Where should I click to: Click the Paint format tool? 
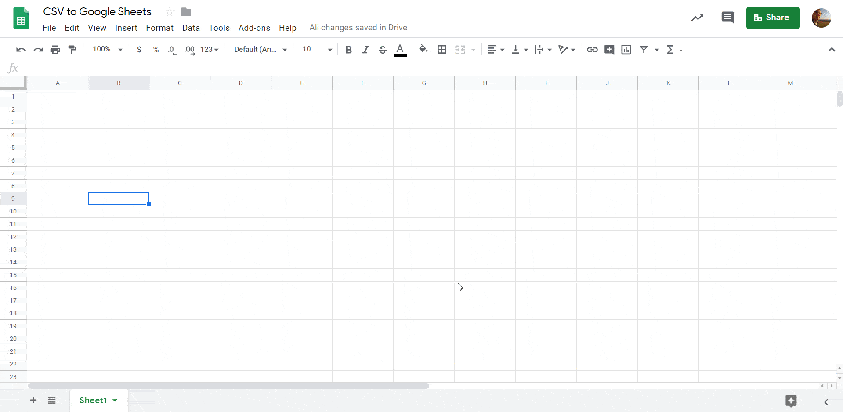(x=72, y=49)
